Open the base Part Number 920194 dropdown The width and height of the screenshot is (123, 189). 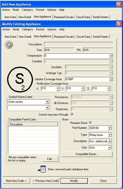[110, 128]
